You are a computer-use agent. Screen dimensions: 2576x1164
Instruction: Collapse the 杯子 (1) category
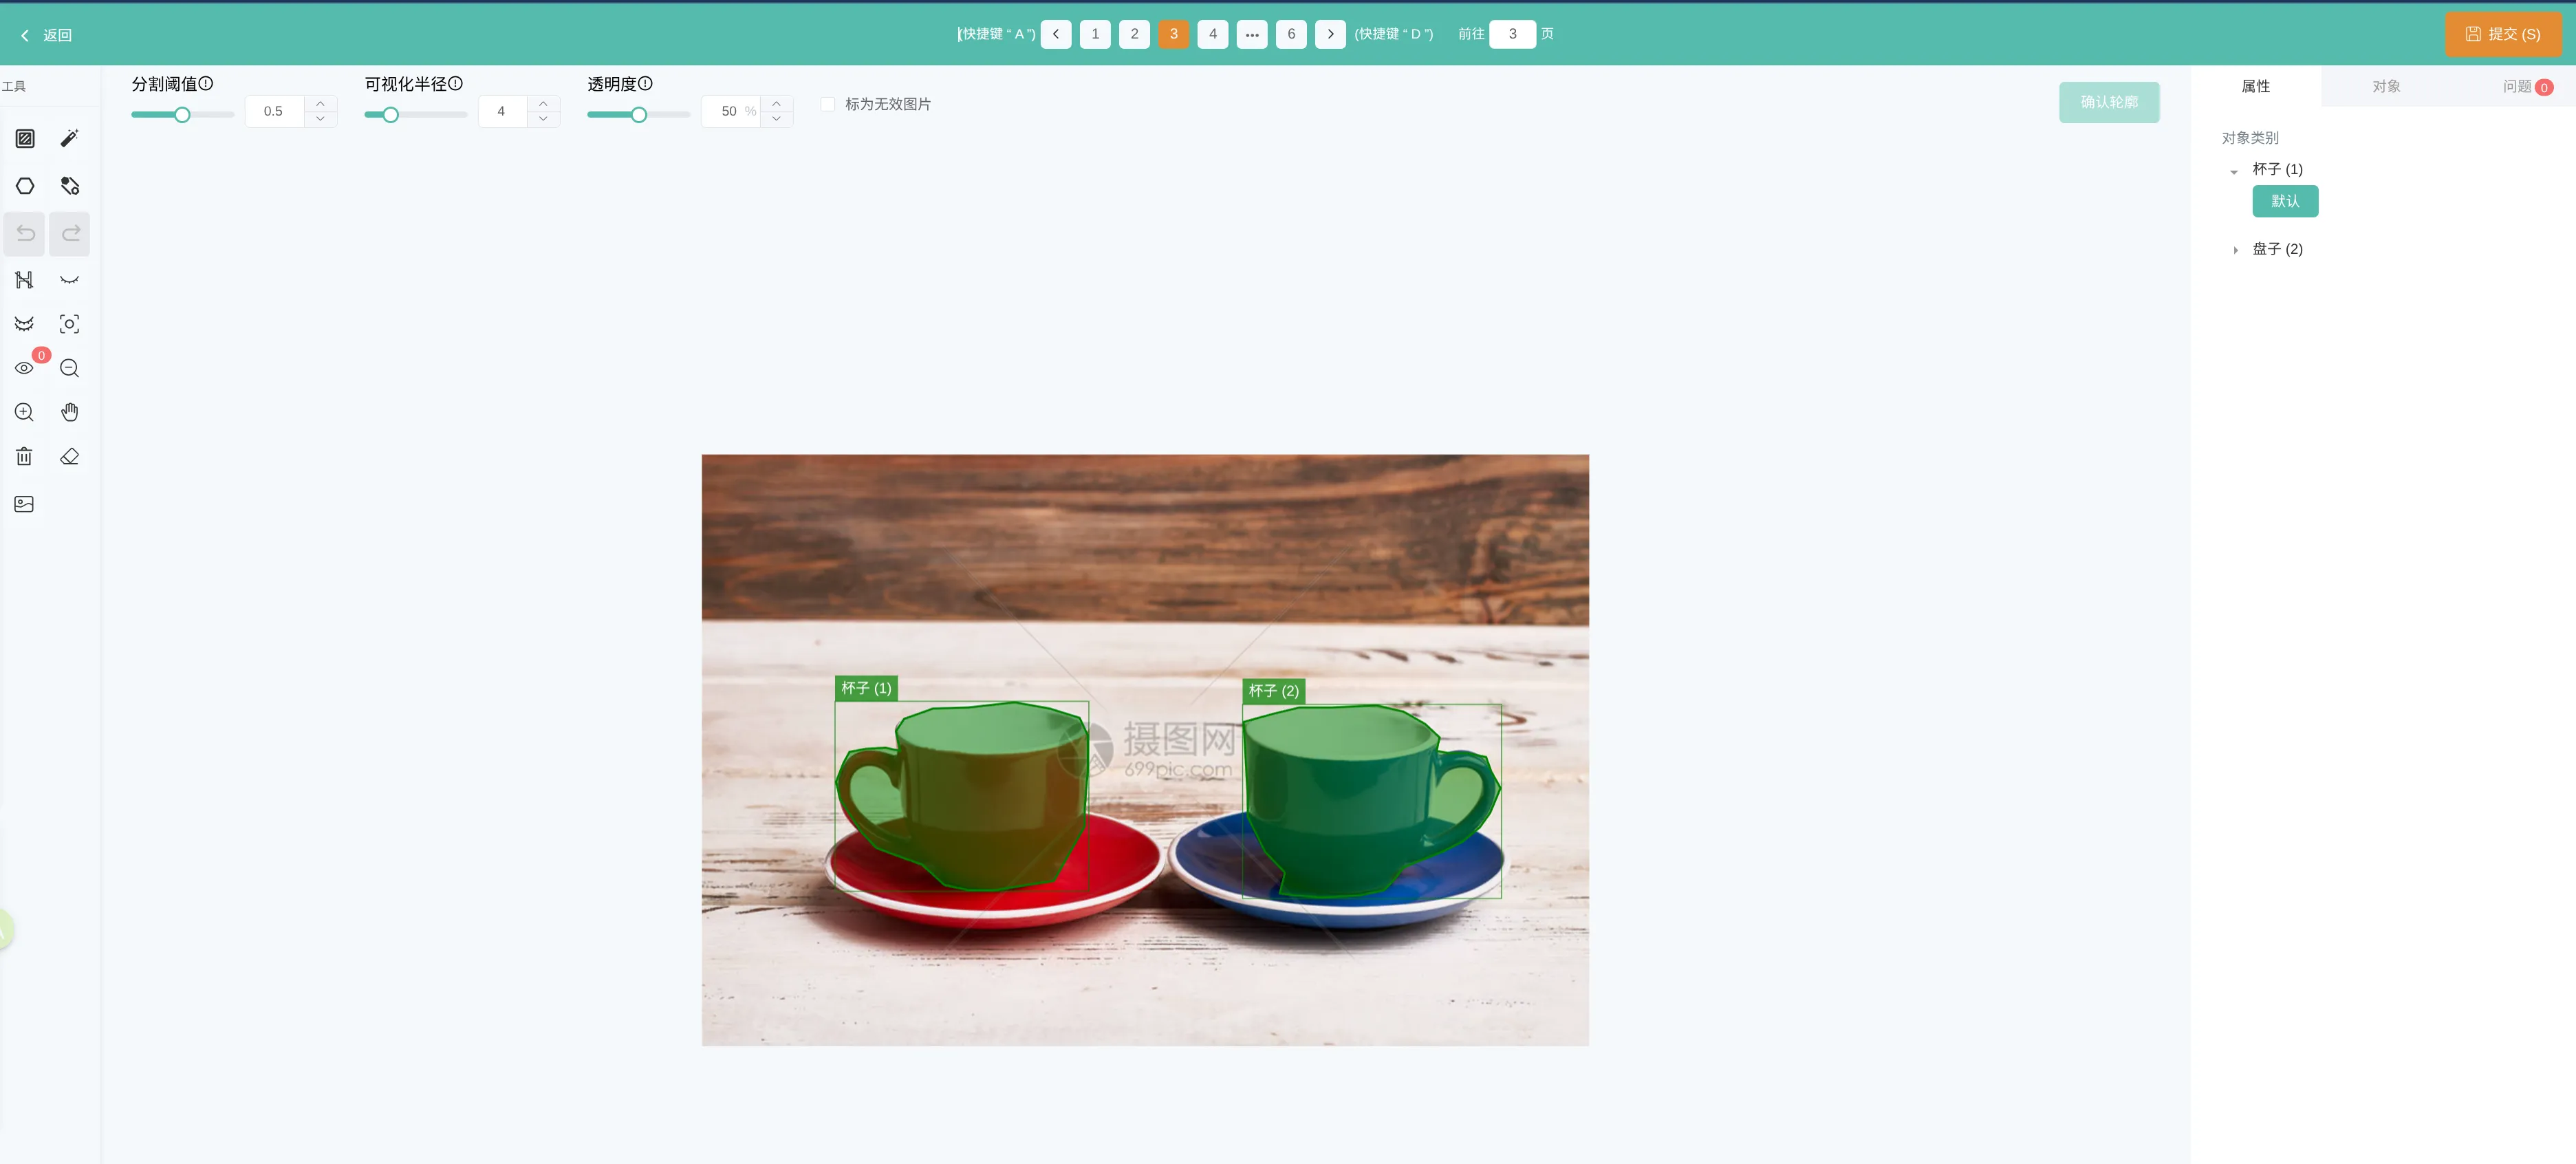2234,171
